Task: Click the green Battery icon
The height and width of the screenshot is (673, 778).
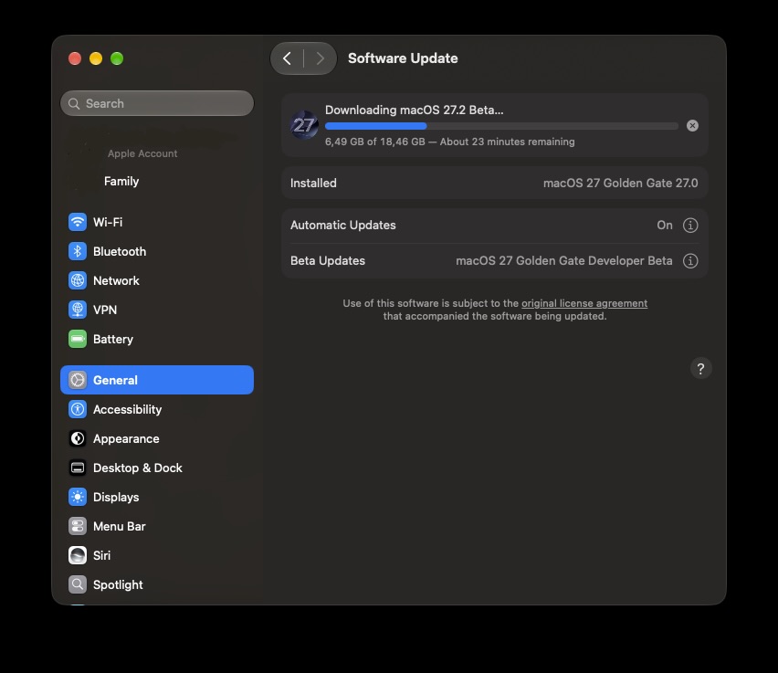Action: 78,339
